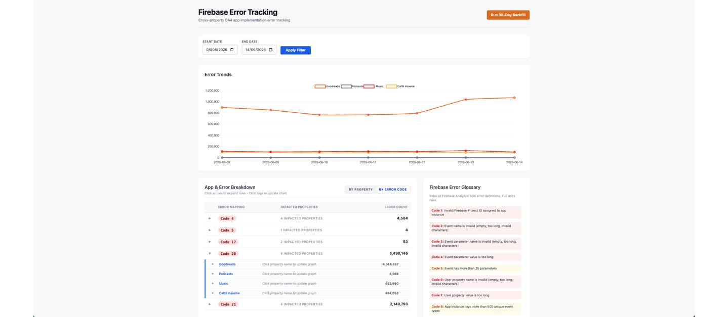The image size is (728, 317).
Task: Expand the Code 4 row arrow
Action: pos(210,218)
